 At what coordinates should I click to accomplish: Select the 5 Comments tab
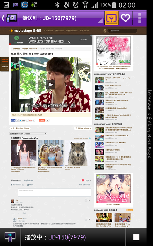(16, 180)
